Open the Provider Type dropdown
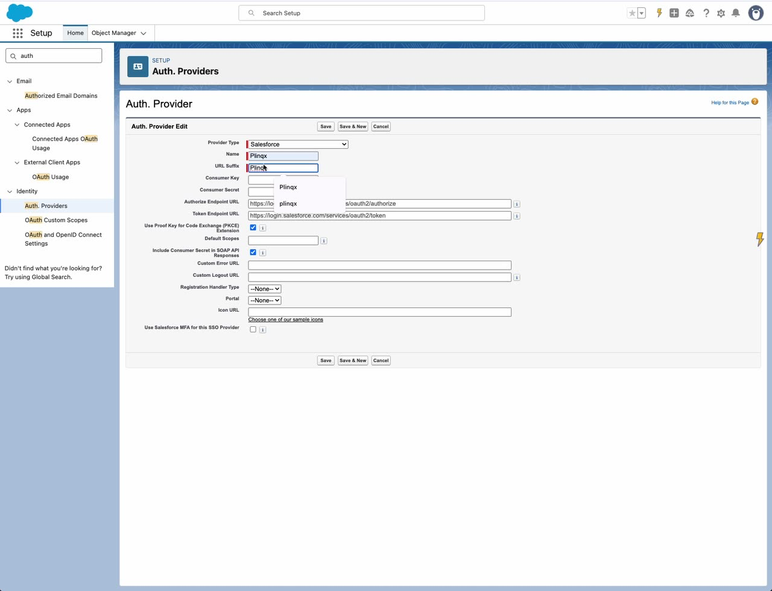This screenshot has width=772, height=591. click(x=298, y=144)
